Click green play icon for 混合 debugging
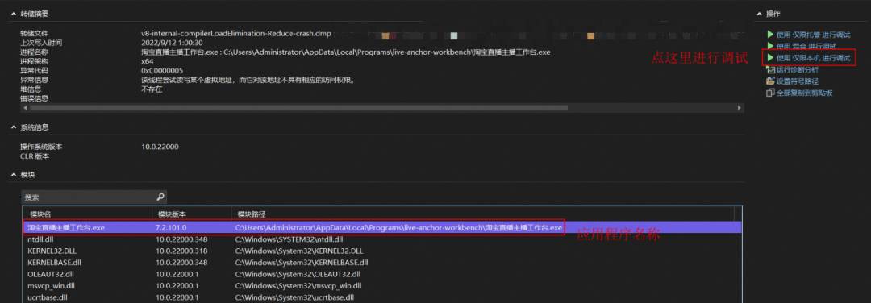Viewport: 871px width, 303px height. point(770,45)
